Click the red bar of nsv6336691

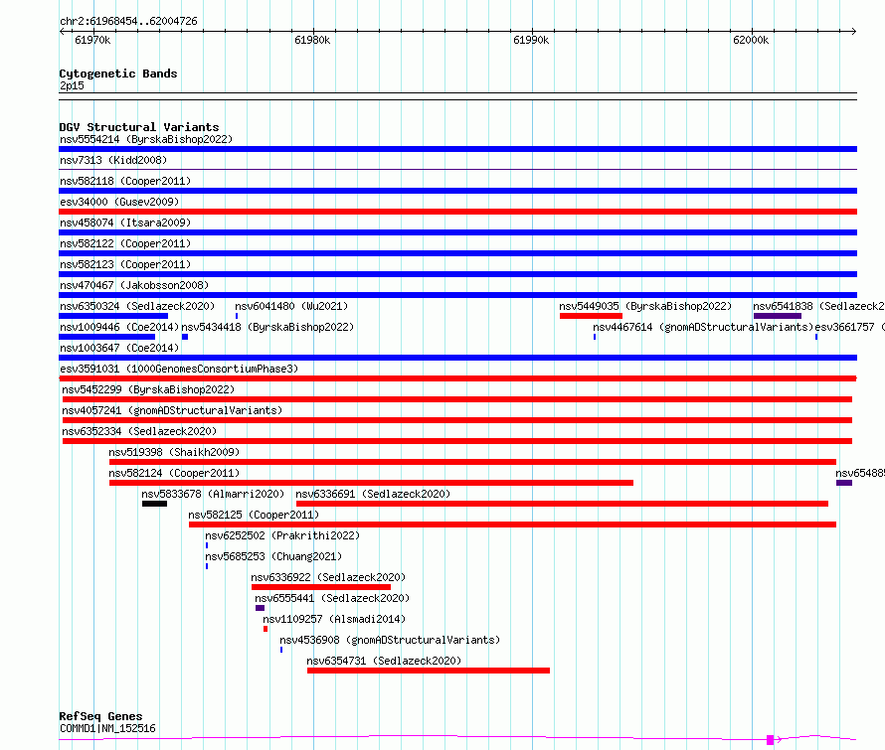click(562, 504)
